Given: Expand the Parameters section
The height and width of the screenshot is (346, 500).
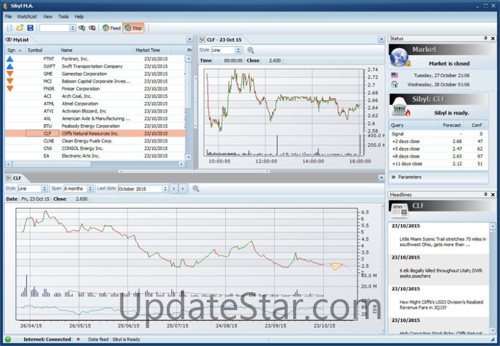Looking at the screenshot, I should [438, 177].
